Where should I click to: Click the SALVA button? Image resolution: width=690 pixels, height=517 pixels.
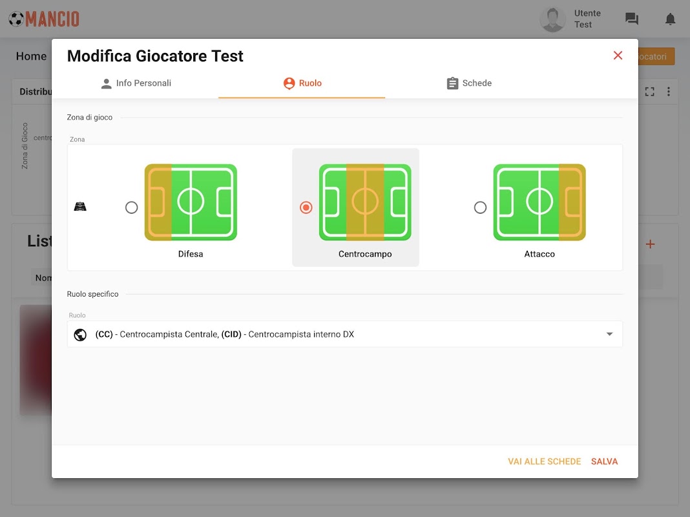(x=604, y=461)
